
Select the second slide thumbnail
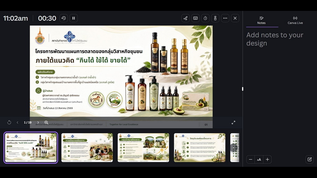click(87, 148)
